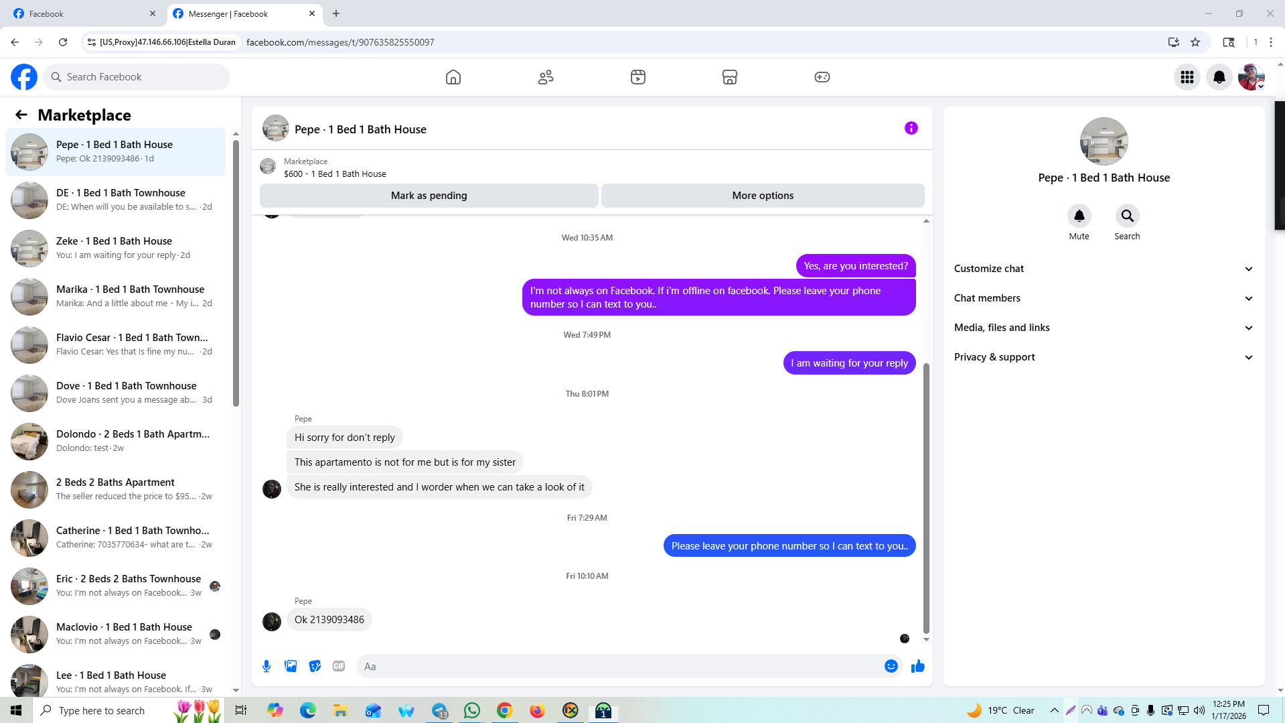Click the Search Facebook field
The width and height of the screenshot is (1285, 723).
(137, 77)
